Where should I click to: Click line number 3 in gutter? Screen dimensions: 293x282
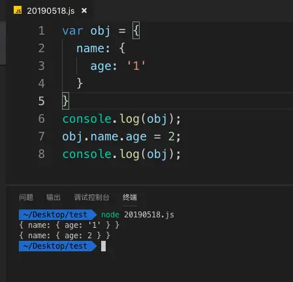42,66
